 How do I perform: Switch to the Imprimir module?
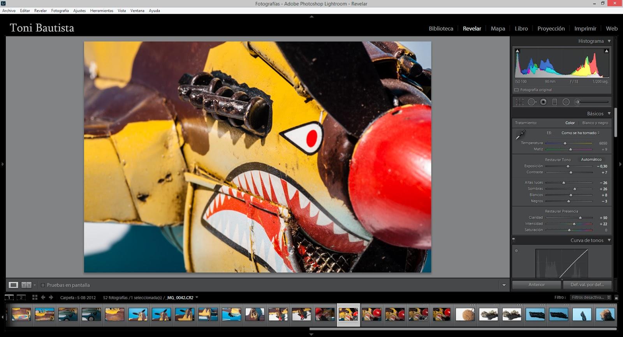click(585, 28)
